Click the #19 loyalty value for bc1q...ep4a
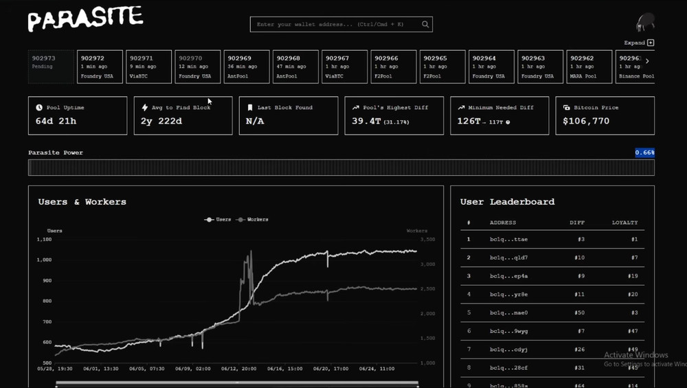This screenshot has height=388, width=687. tap(633, 276)
